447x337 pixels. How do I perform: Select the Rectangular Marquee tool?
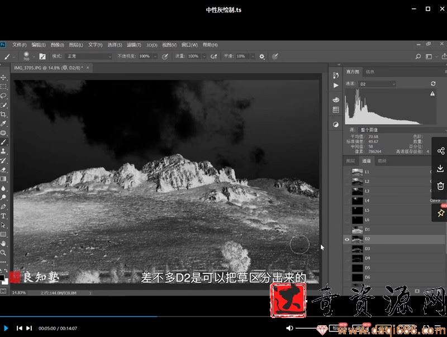click(x=3, y=87)
